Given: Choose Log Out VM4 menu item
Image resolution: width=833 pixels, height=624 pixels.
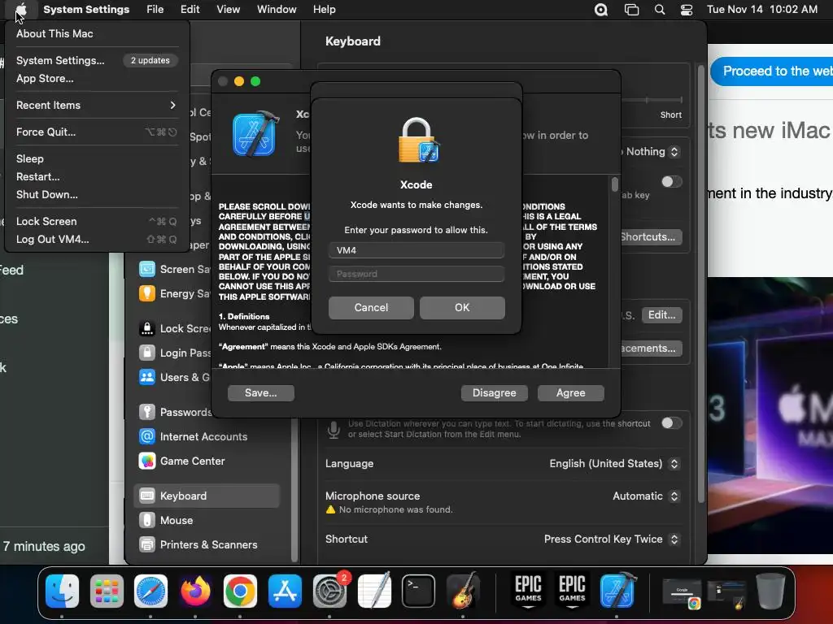Looking at the screenshot, I should (x=96, y=240).
